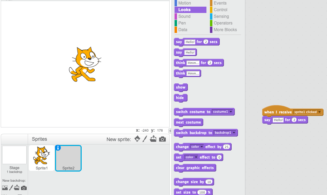Open color dropdown in set effect block
Screen dimensions: 327x195
(191, 157)
